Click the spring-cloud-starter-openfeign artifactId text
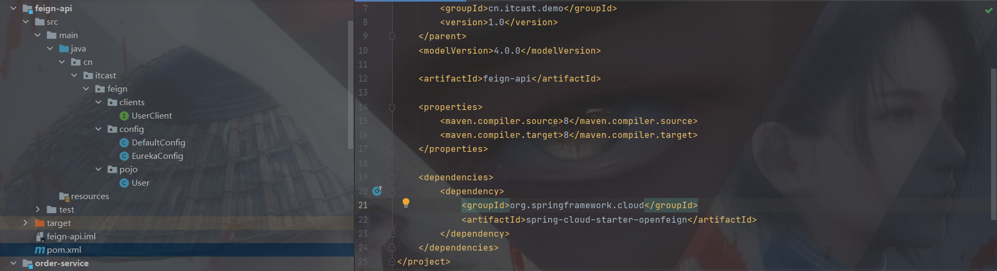The width and height of the screenshot is (997, 271). tap(606, 219)
